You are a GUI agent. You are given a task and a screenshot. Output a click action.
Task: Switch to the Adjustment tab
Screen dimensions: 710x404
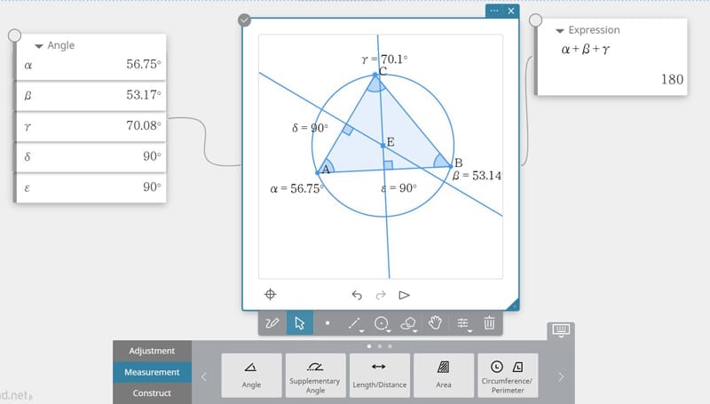click(152, 351)
